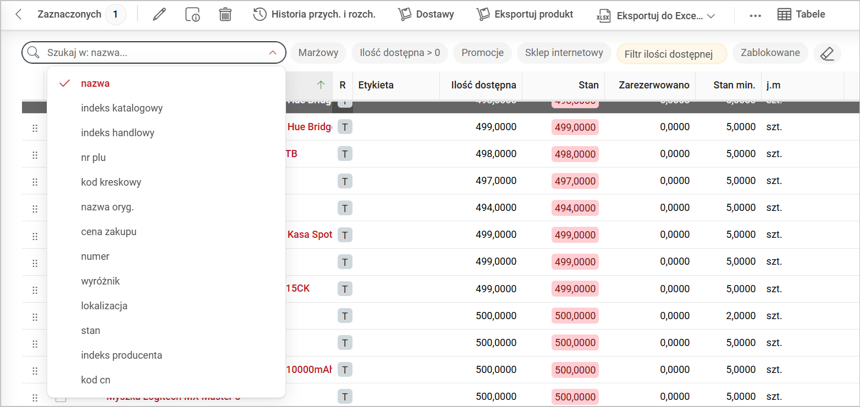Open Historia przych. i rozch.
The image size is (860, 407).
tap(315, 15)
